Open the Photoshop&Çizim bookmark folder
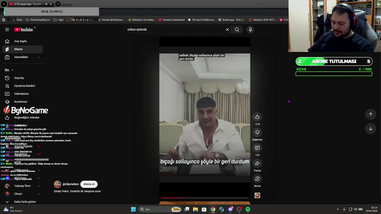 click(38, 20)
